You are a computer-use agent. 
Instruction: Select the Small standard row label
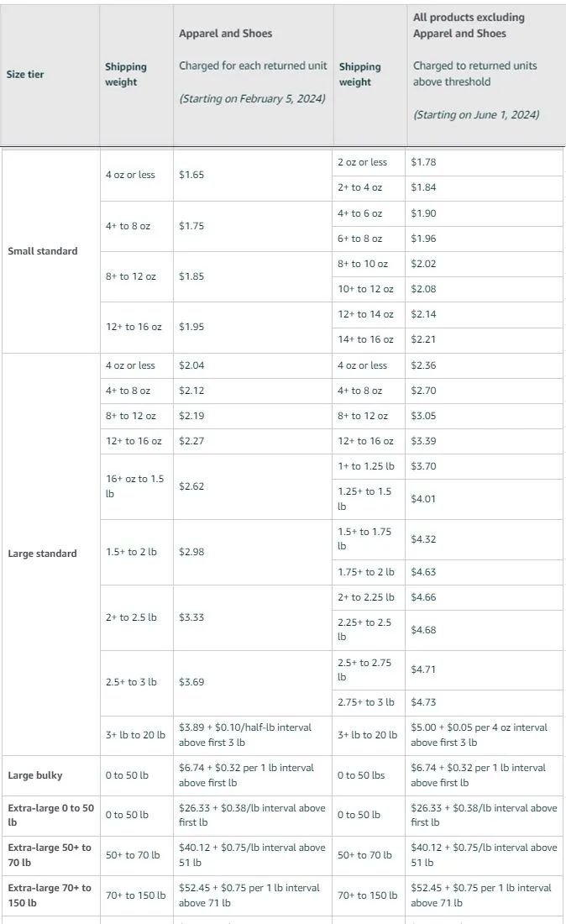coord(42,251)
